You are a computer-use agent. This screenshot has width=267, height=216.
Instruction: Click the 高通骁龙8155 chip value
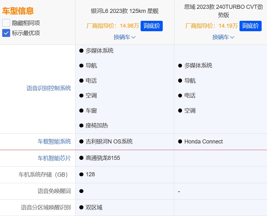103,158
